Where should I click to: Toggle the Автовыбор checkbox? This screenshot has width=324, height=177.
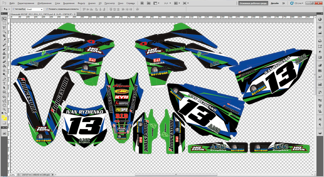pos(14,9)
